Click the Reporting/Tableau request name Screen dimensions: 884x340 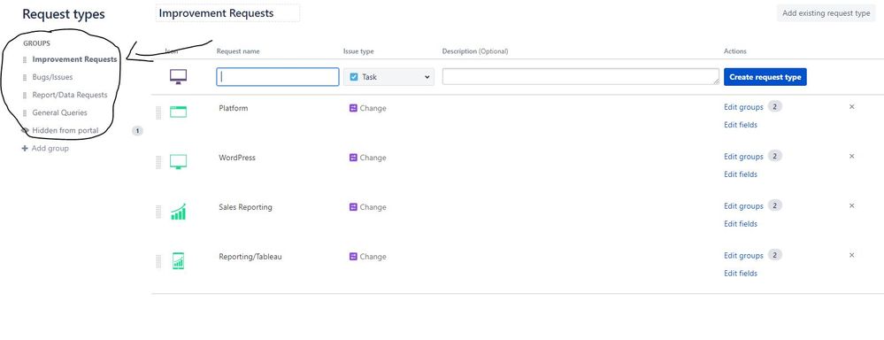tap(250, 257)
